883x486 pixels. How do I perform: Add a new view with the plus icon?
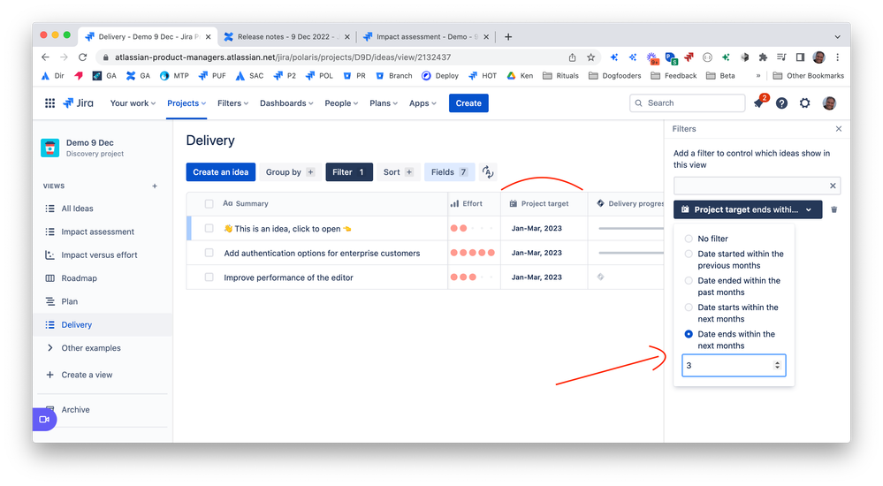click(x=155, y=186)
